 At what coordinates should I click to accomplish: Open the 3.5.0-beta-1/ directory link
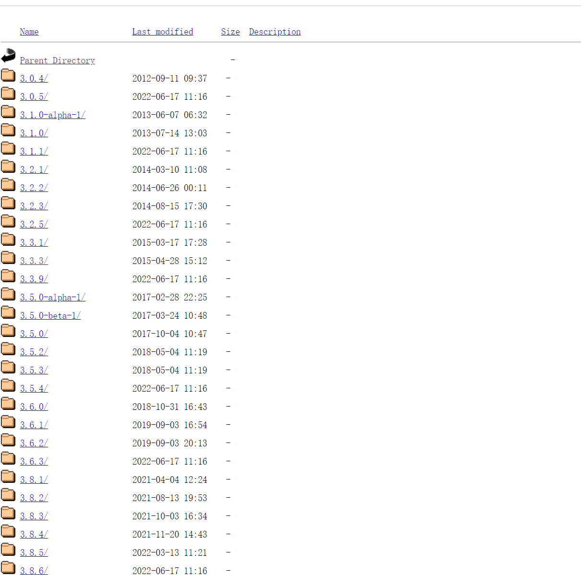point(50,315)
